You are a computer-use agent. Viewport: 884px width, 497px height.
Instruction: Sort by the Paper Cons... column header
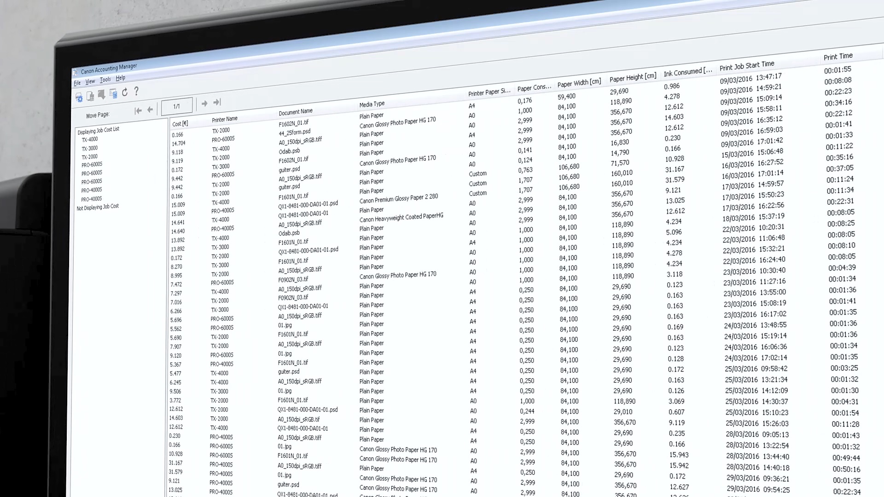pyautogui.click(x=535, y=87)
